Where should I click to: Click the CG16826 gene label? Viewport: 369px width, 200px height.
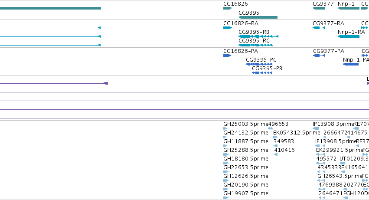[x=235, y=4]
